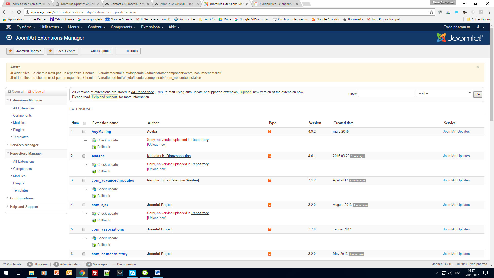The image size is (494, 278).
Task: Open FileZilla from the Windows taskbar
Action: pos(94,273)
